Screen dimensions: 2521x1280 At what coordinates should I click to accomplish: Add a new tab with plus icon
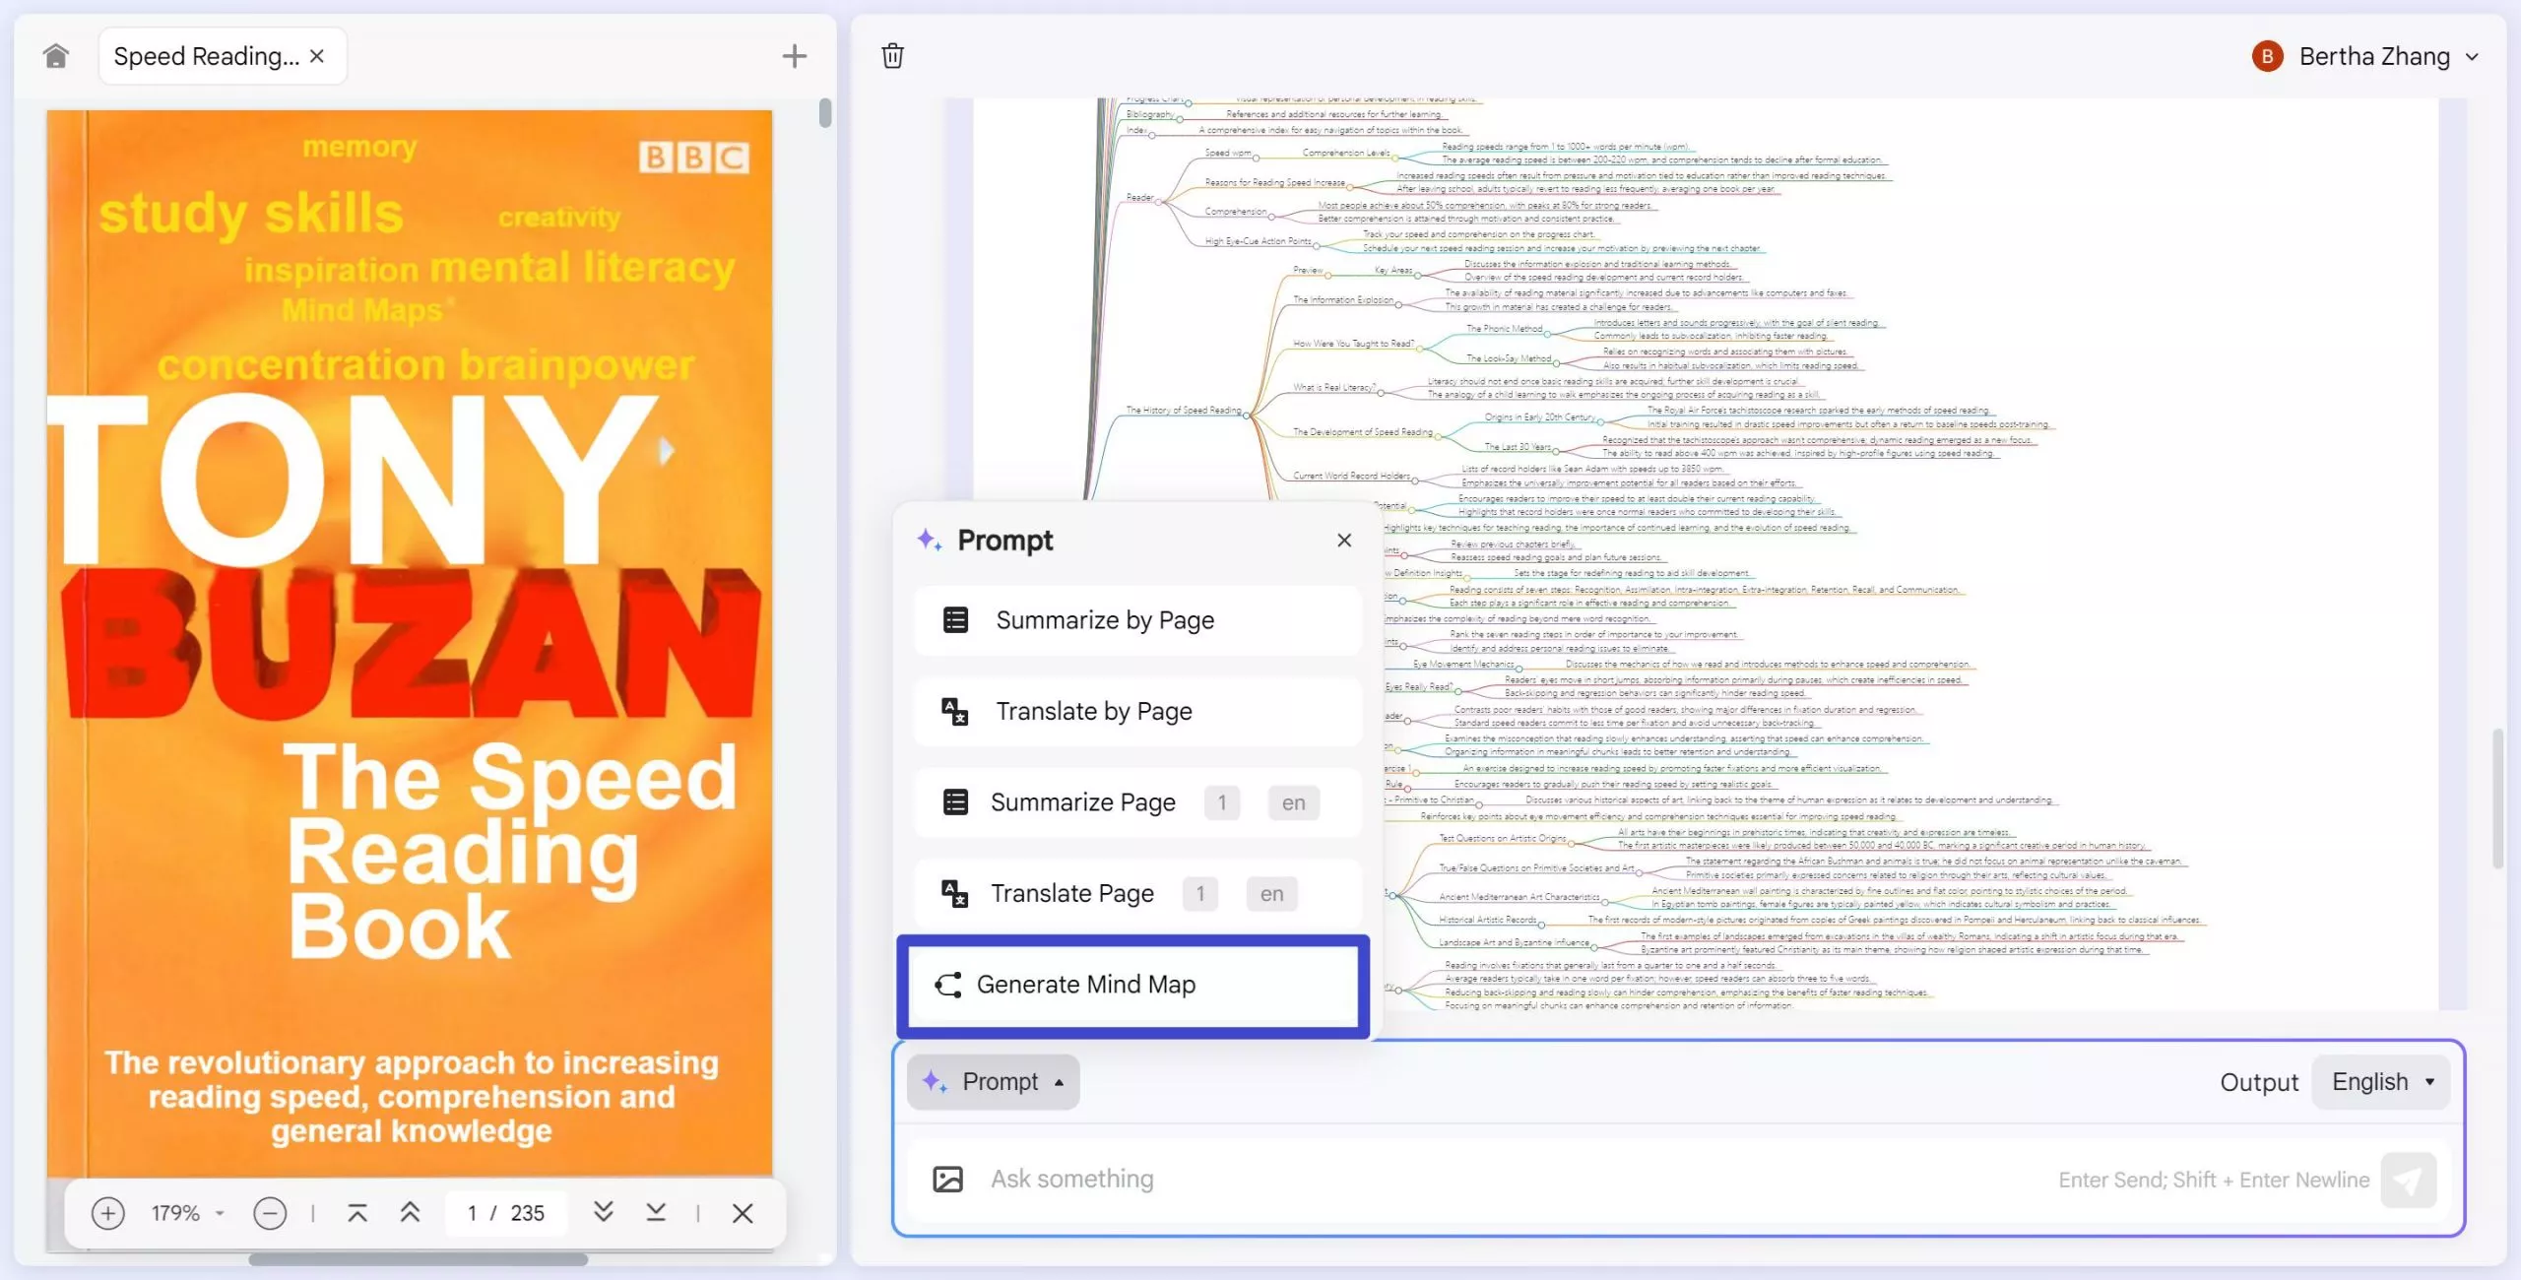pyautogui.click(x=794, y=56)
